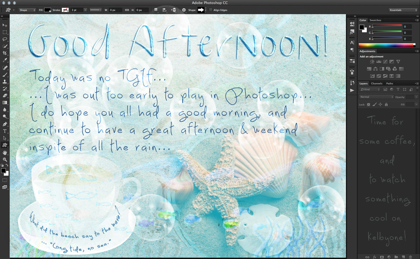Switch to the Swatches tab

point(375,20)
